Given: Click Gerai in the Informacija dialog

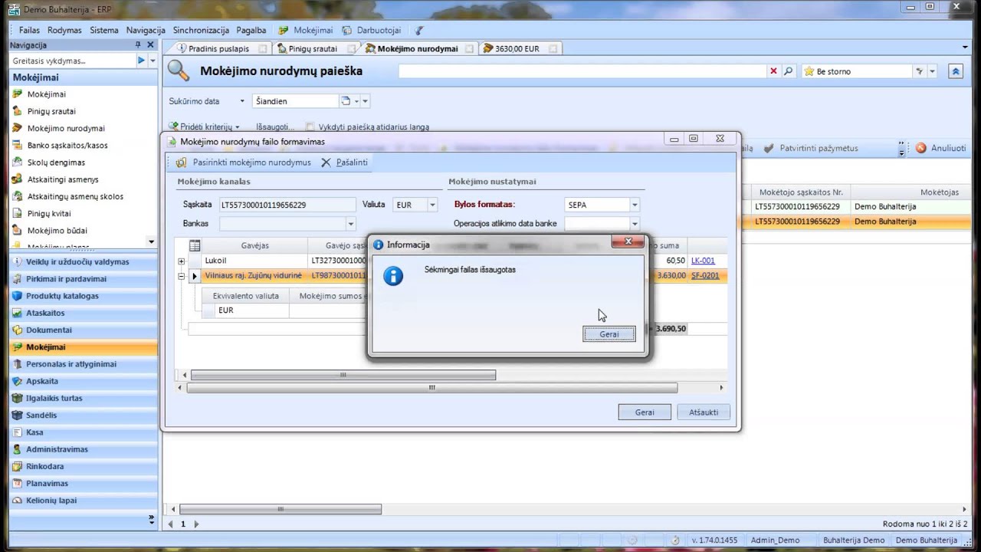Looking at the screenshot, I should click(609, 334).
